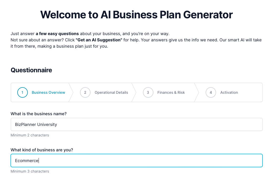Viewport: 273px width, 182px height.
Task: Click the business kind field containing Ecommerce
Action: tap(136, 161)
